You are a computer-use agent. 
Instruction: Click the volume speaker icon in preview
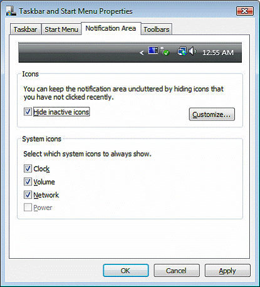[192, 51]
